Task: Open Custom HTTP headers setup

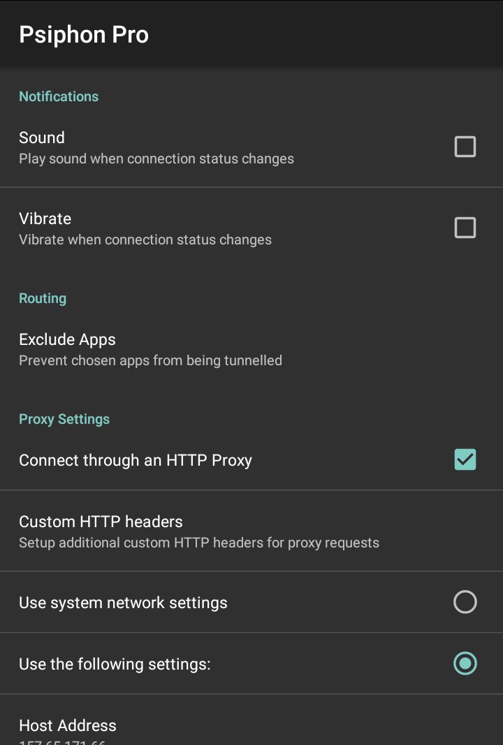Action: [101, 522]
